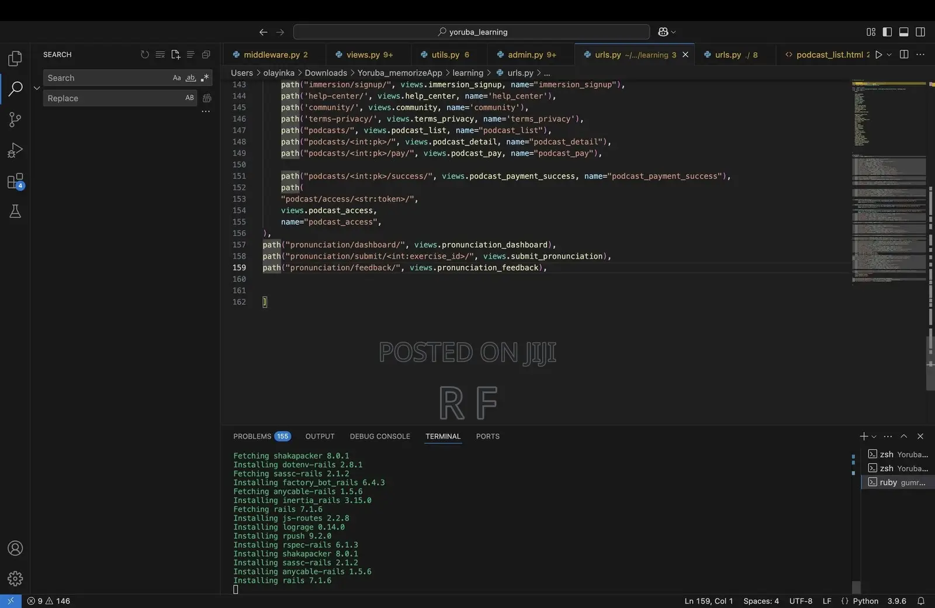935x608 pixels.
Task: Toggle search details ellipsis
Action: (x=206, y=111)
